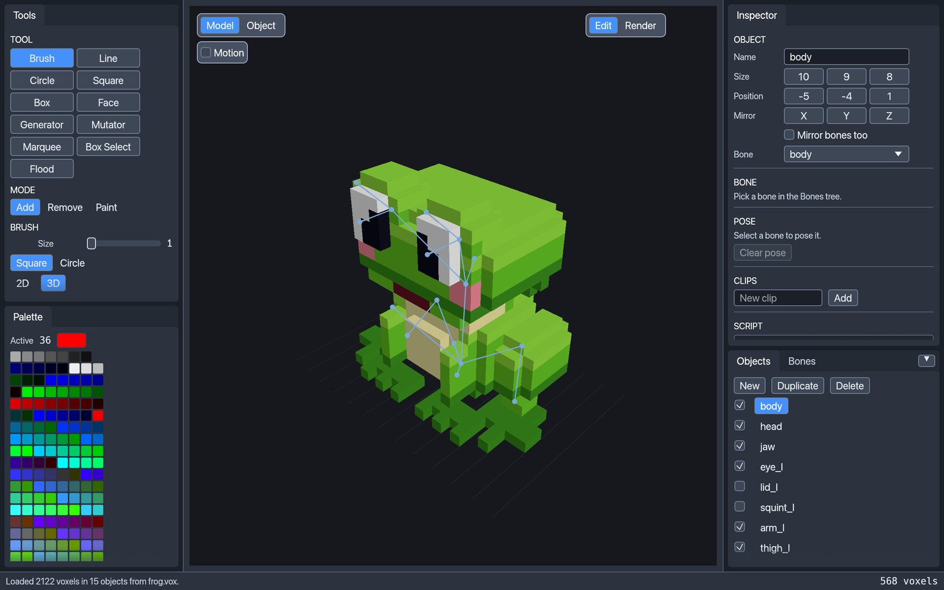The image size is (944, 590).
Task: Click the brush Size slider handle
Action: click(91, 243)
